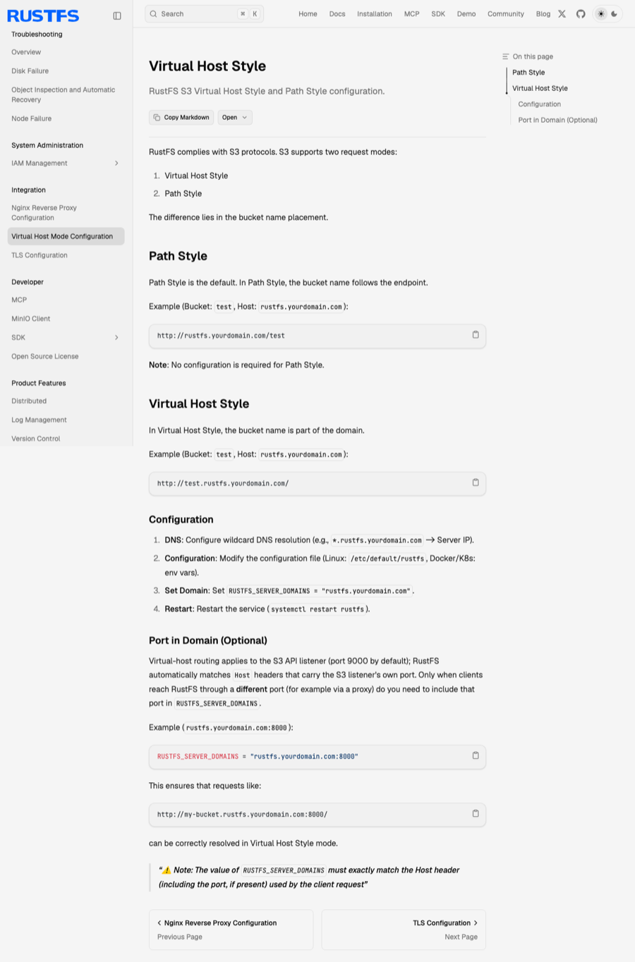
Task: Collapse the sidebar with the panel icon
Action: tap(117, 16)
